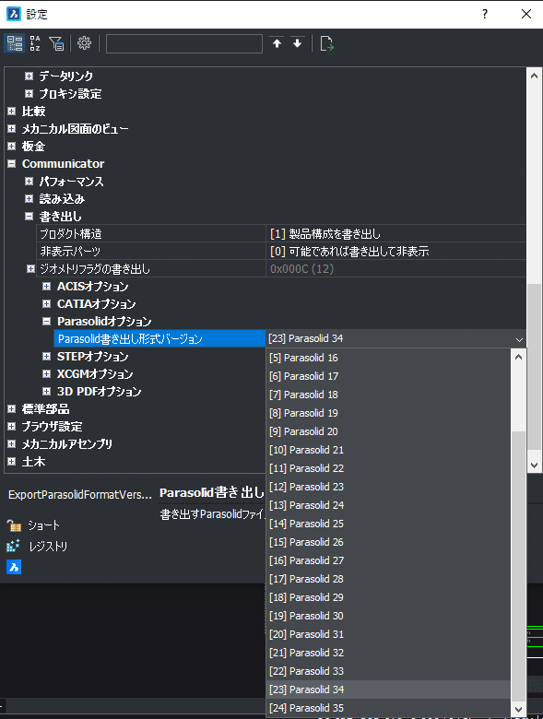Choose [18] Parasolid 29 option
Viewport: 543px width, 719px height.
pos(388,597)
